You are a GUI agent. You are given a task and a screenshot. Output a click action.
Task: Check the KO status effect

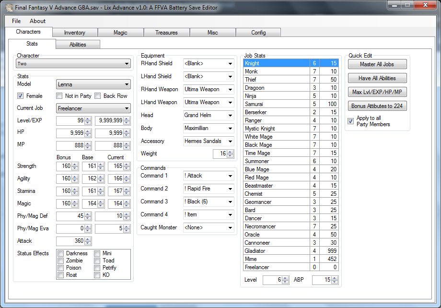click(97, 275)
